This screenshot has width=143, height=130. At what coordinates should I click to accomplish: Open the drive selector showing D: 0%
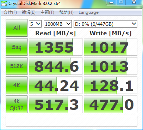coord(105,24)
